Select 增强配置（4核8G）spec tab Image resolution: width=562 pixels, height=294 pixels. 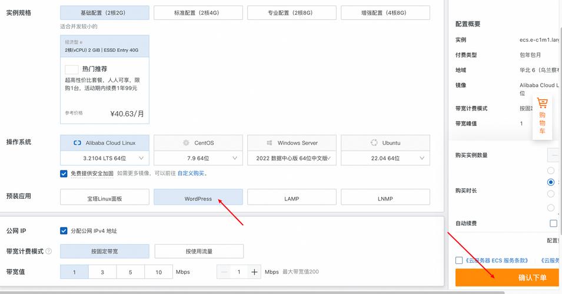(385, 13)
